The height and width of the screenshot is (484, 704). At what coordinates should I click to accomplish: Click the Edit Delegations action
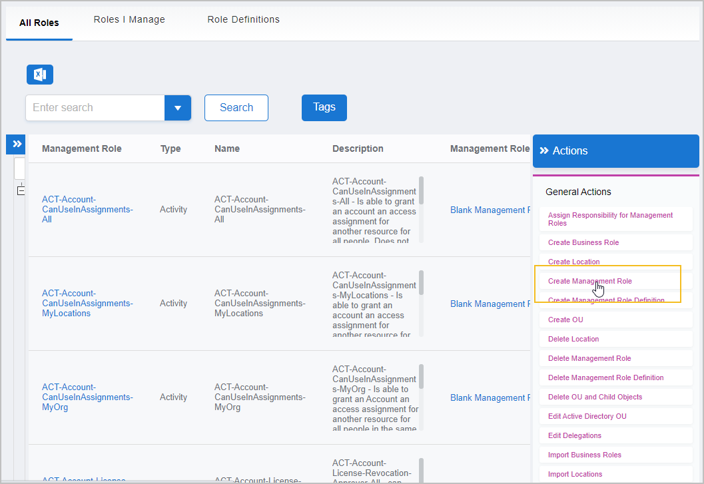tap(574, 435)
